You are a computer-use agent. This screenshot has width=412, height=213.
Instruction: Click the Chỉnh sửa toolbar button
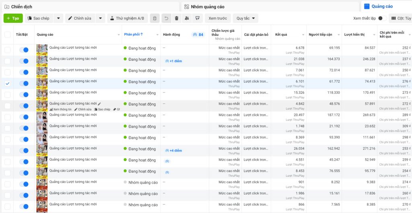click(x=80, y=19)
